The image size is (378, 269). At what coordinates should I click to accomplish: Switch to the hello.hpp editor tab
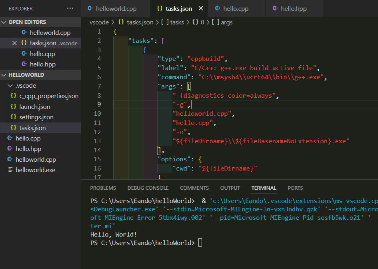[x=294, y=8]
